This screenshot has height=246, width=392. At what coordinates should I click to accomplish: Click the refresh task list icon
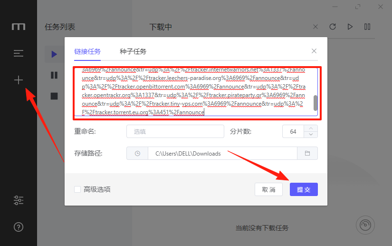coord(333,27)
